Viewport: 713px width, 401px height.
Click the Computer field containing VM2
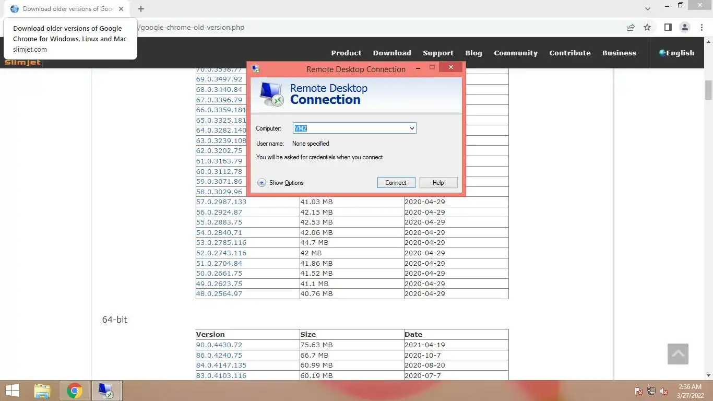354,128
